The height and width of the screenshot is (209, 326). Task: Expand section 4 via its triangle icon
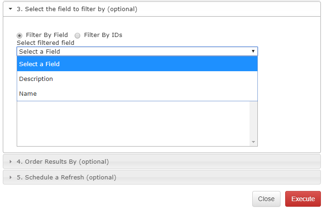click(11, 161)
